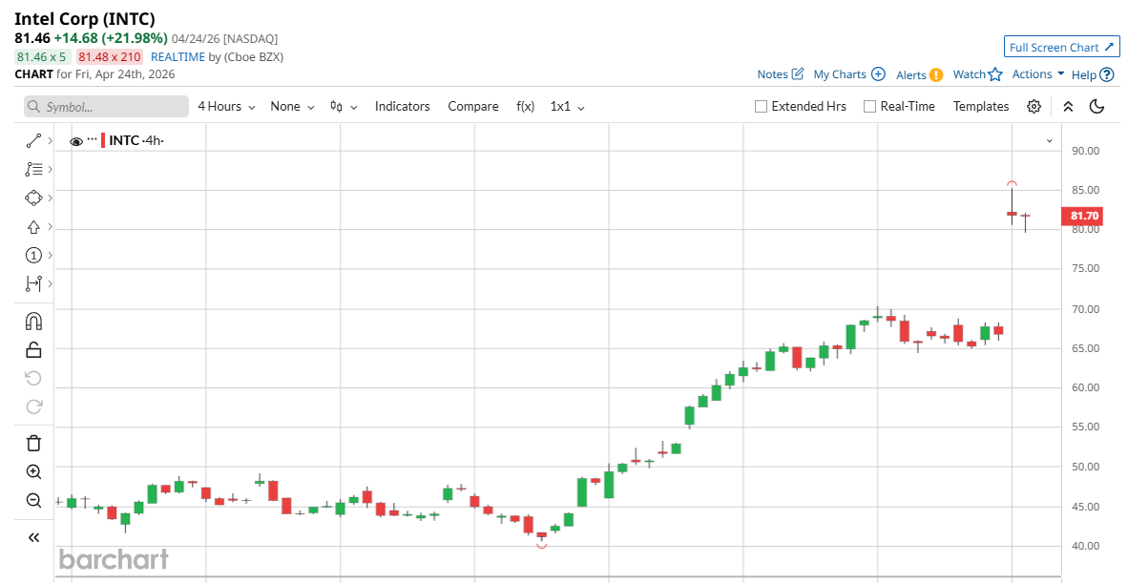Open the My Charts link
Image resolution: width=1128 pixels, height=583 pixels.
[x=840, y=74]
